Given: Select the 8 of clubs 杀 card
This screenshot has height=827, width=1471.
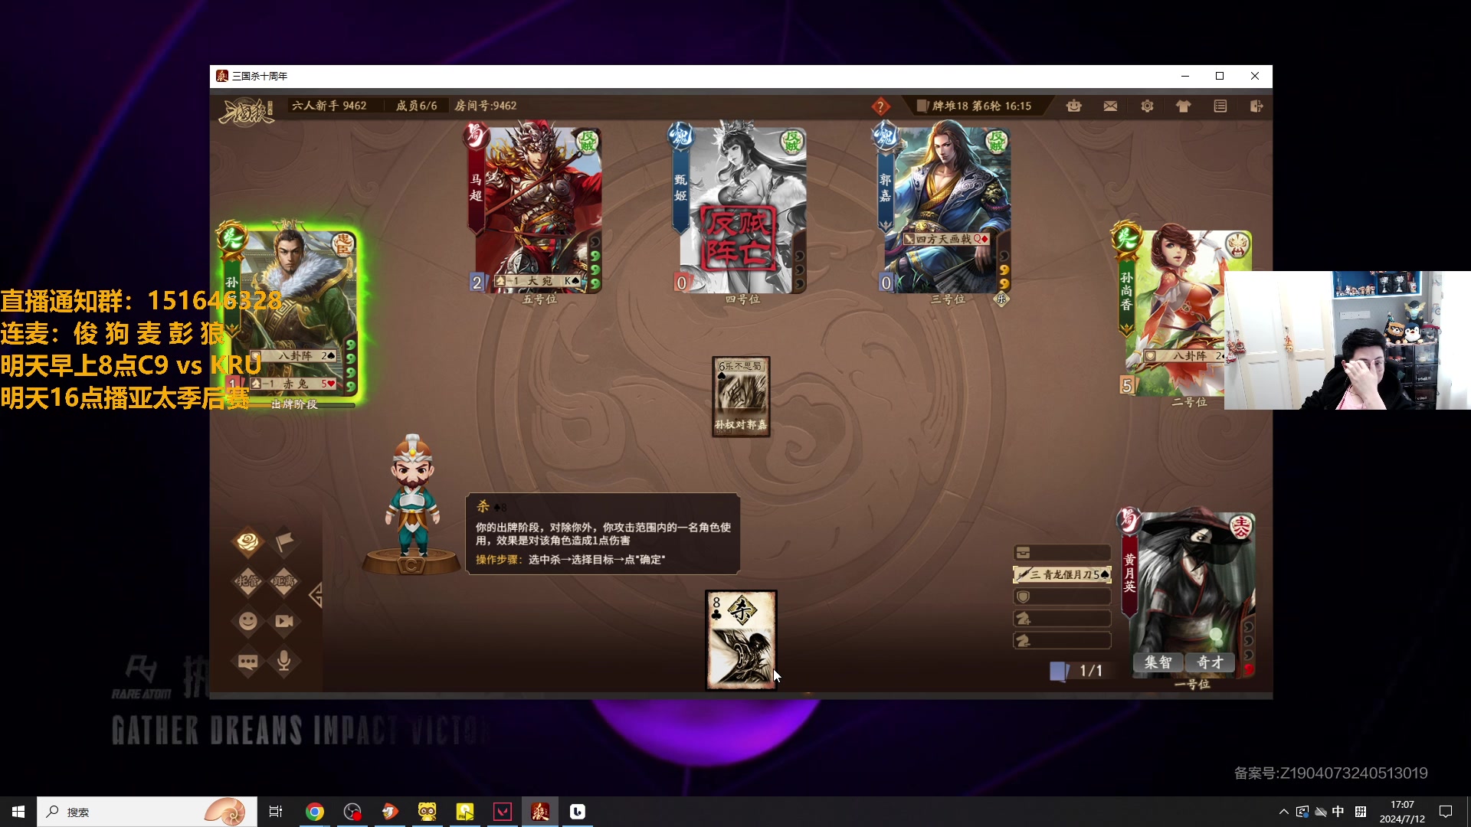Looking at the screenshot, I should tap(741, 640).
